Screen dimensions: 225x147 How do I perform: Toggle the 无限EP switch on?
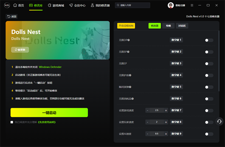click(x=209, y=64)
